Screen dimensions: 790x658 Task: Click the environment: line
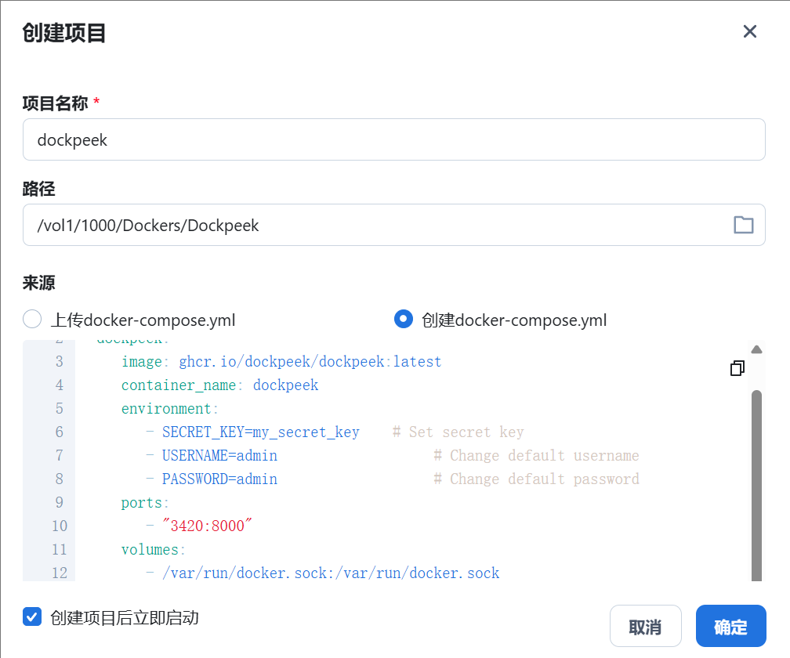pyautogui.click(x=170, y=408)
